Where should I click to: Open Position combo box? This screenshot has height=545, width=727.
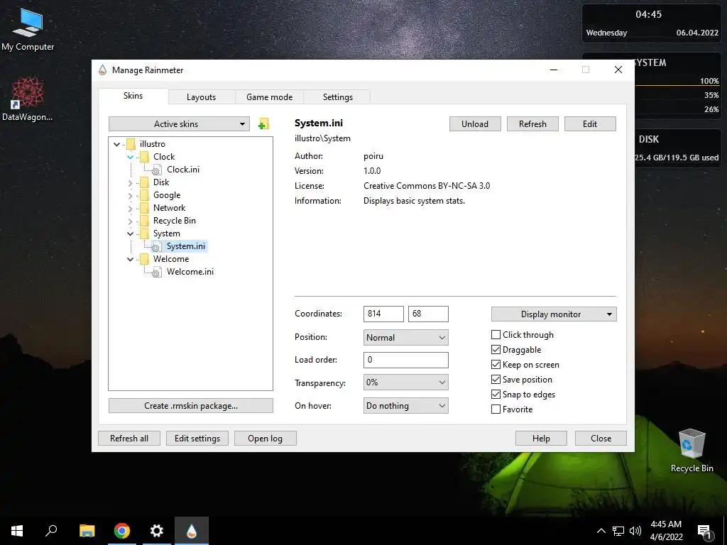[x=405, y=337]
